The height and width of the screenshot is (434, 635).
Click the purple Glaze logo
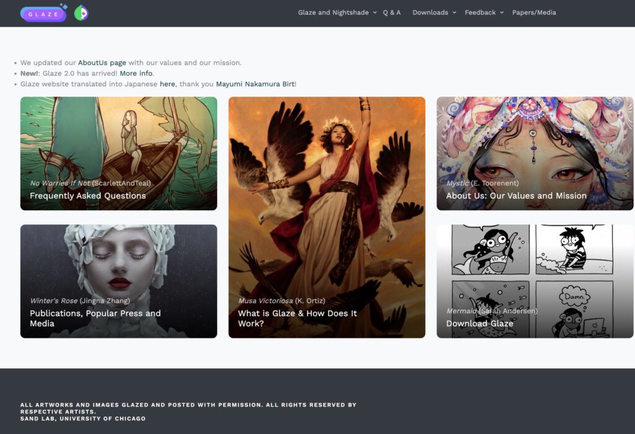pyautogui.click(x=44, y=14)
